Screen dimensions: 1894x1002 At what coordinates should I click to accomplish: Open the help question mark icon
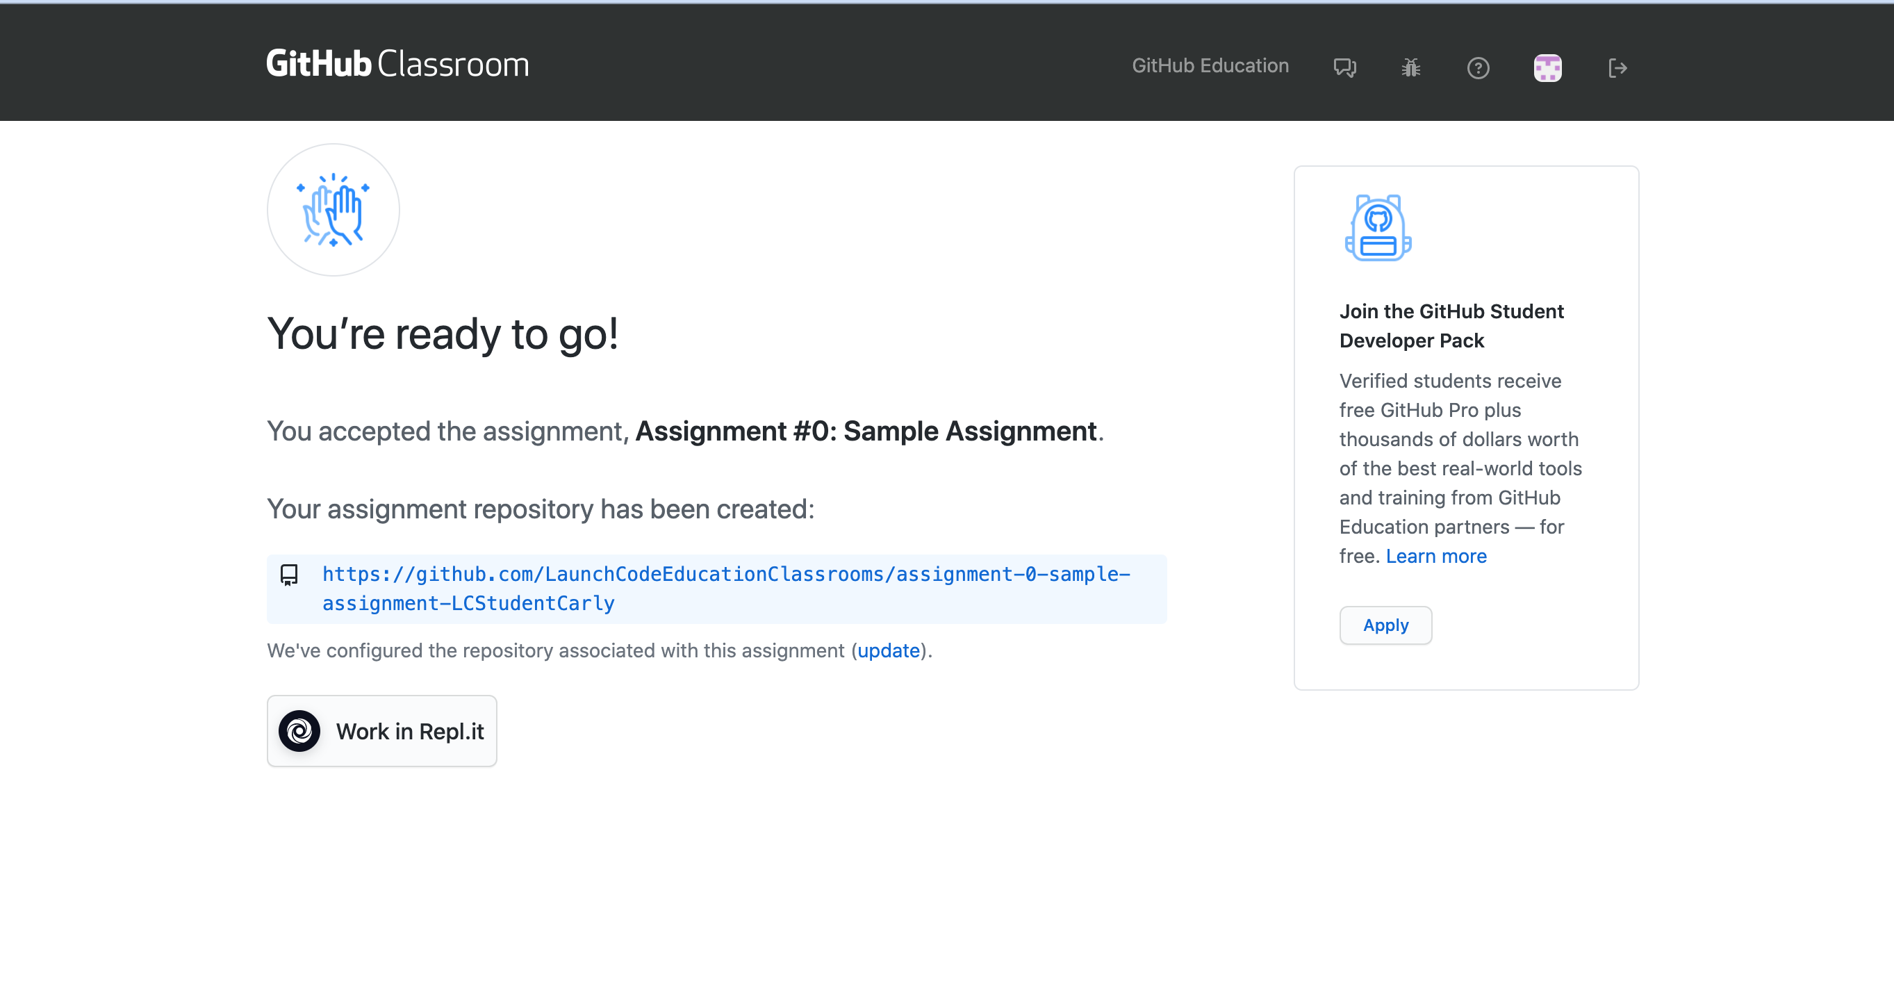pos(1478,67)
